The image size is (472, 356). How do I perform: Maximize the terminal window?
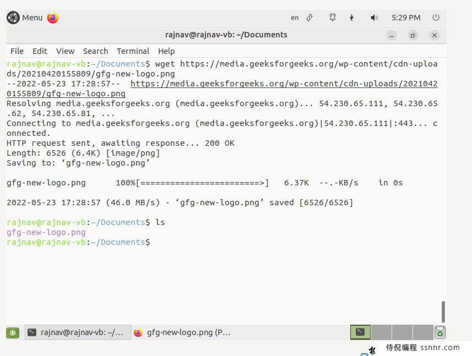tap(413, 35)
